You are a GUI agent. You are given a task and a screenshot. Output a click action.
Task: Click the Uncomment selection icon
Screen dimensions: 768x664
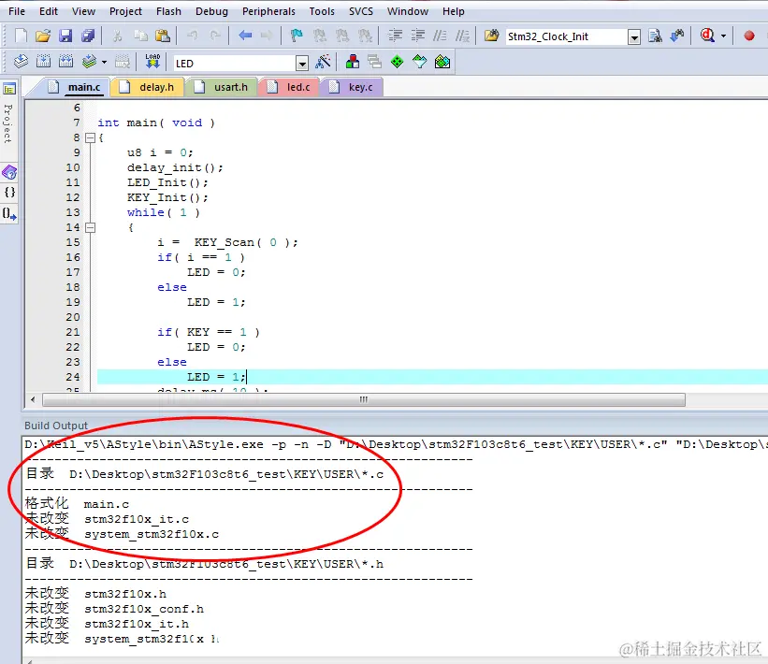pos(462,36)
